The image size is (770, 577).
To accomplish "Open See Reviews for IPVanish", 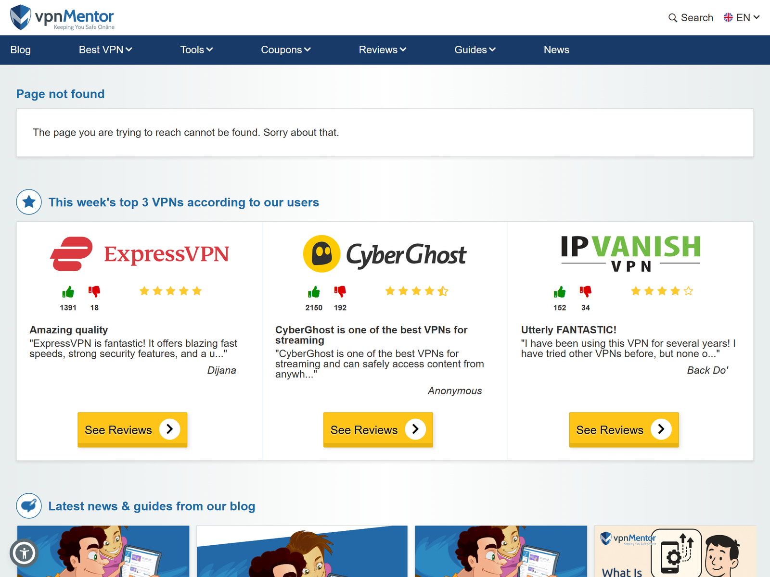I will (624, 429).
